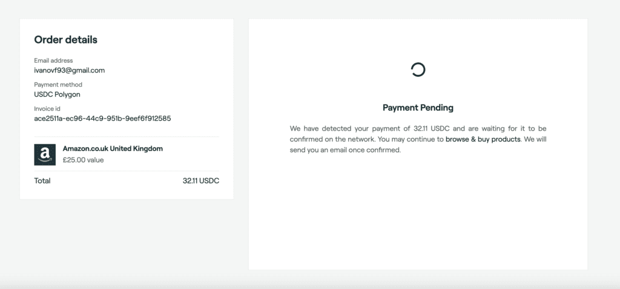Click the Amazon logo icon
The image size is (620, 289).
[x=45, y=154]
